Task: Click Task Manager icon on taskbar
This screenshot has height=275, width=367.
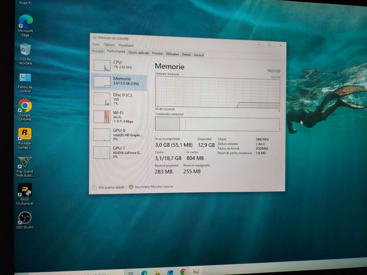Action: [x=196, y=271]
